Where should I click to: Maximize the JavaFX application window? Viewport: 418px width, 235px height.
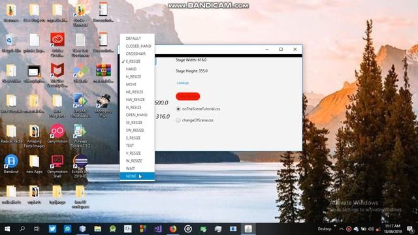click(281, 50)
